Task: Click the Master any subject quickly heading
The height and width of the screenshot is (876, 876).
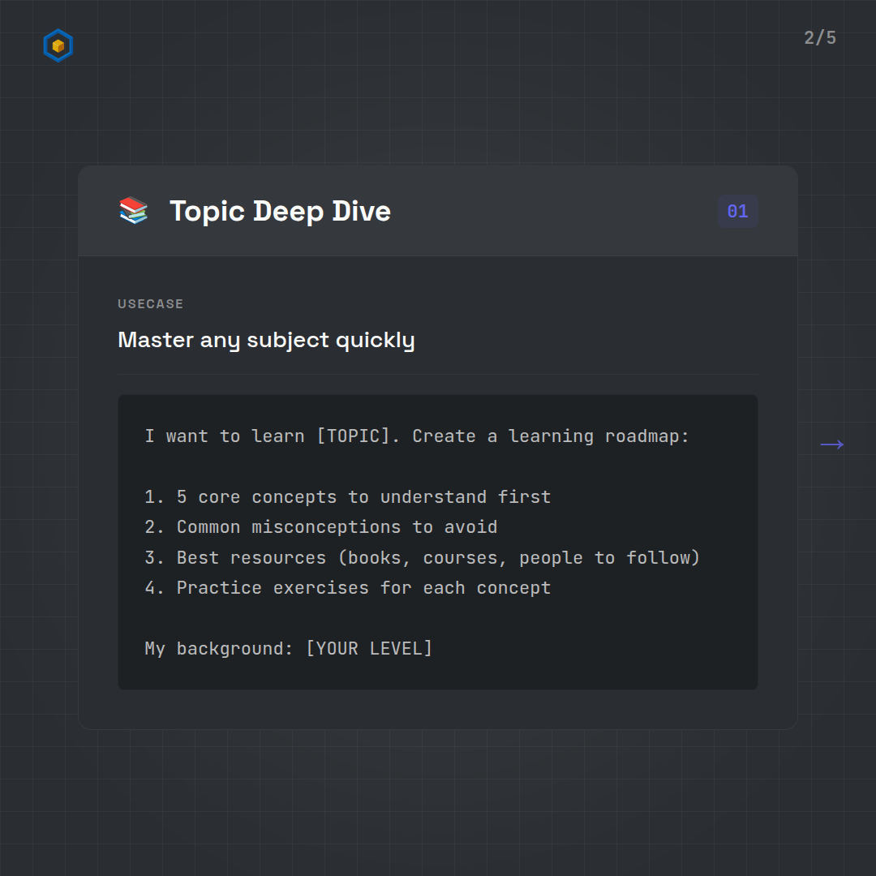Action: [266, 340]
